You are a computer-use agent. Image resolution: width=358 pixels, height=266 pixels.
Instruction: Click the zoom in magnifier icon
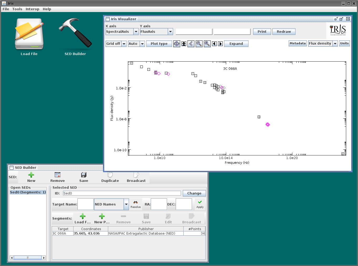point(207,44)
